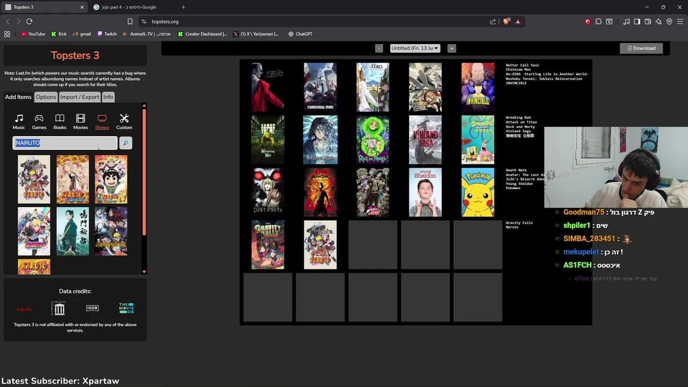Switch to the Add Items tab
Image resolution: width=688 pixels, height=387 pixels.
tap(18, 97)
